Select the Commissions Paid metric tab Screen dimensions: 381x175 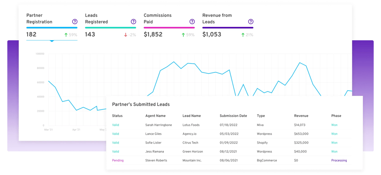(x=169, y=26)
